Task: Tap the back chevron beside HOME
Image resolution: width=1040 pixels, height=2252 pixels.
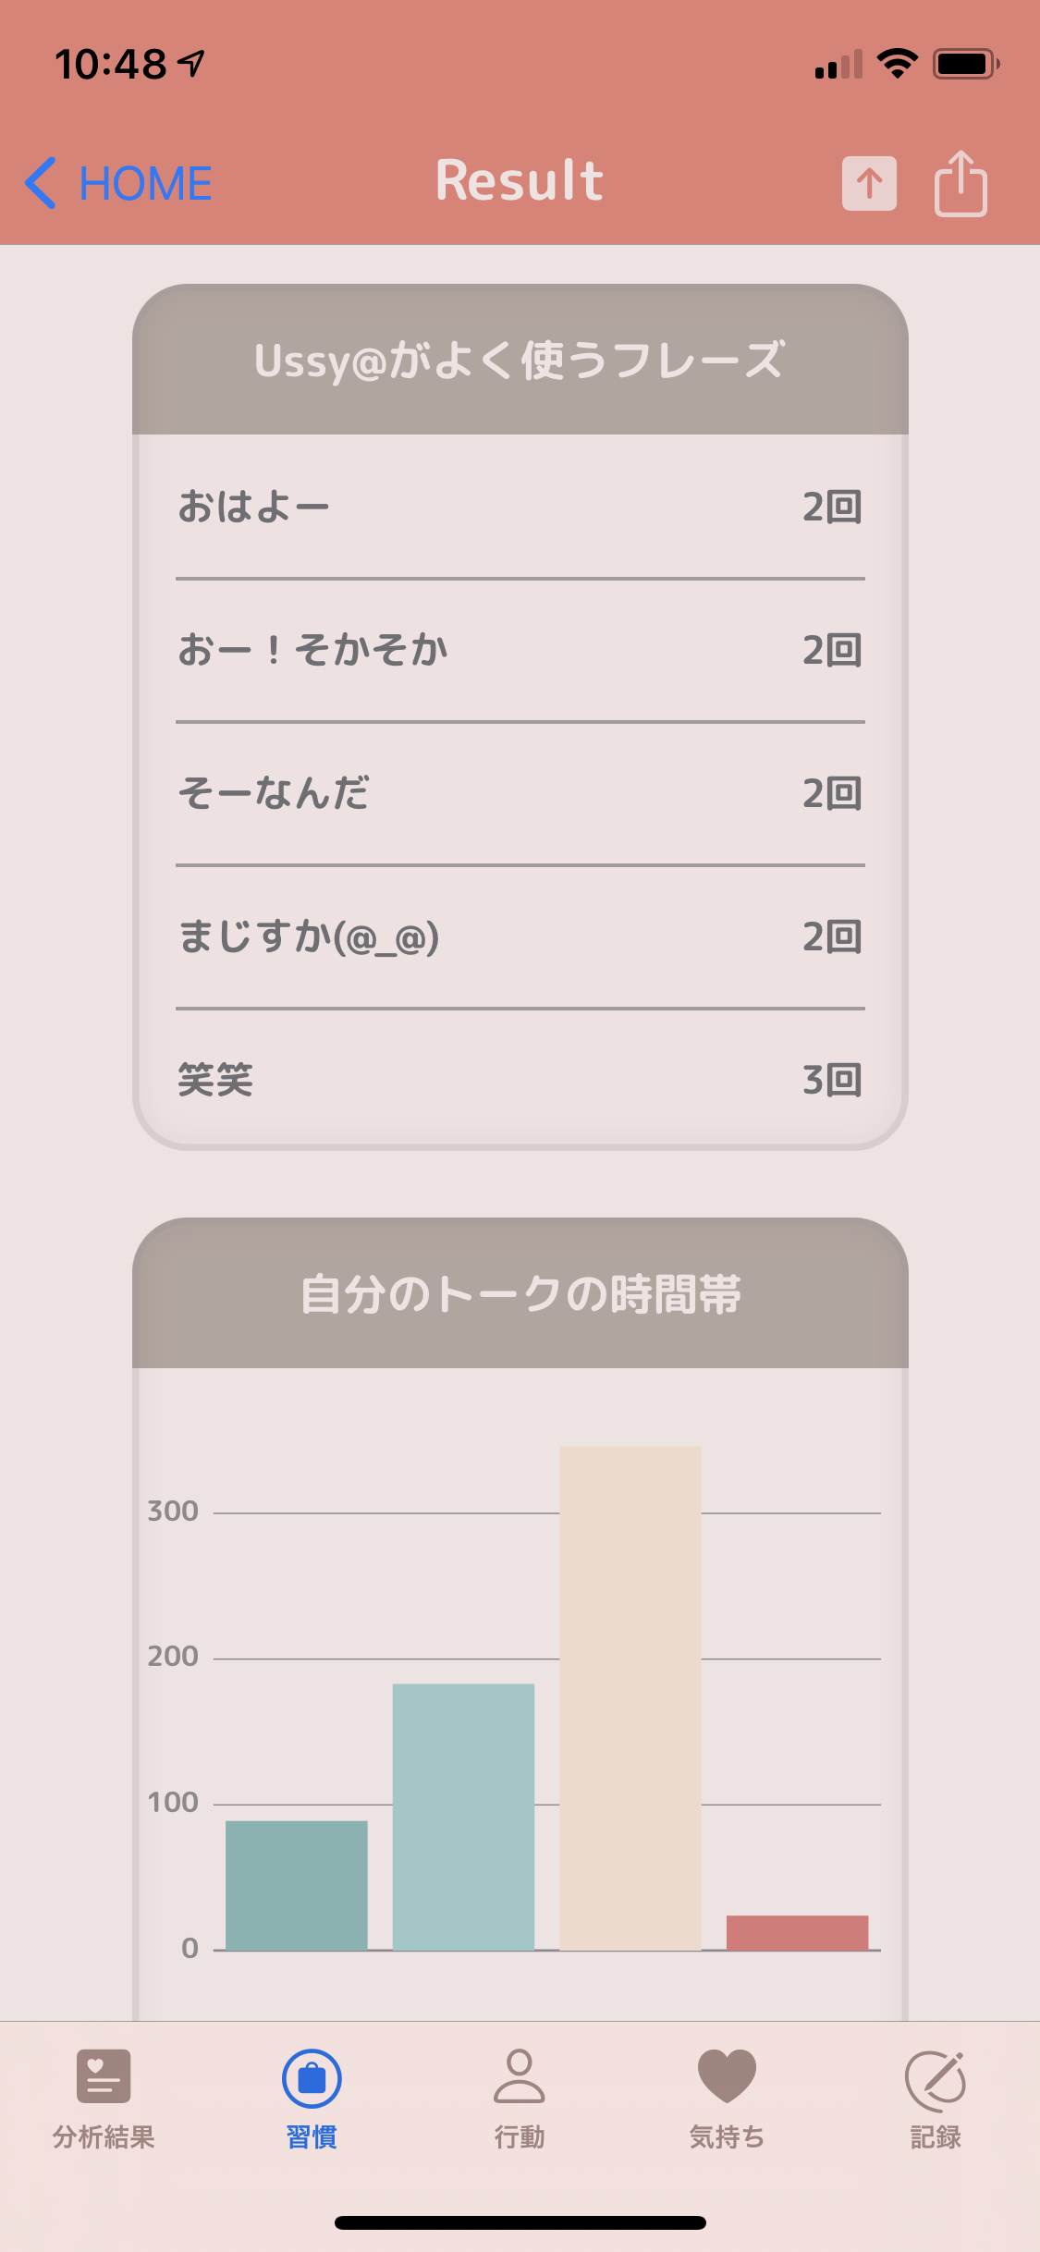Action: [41, 183]
